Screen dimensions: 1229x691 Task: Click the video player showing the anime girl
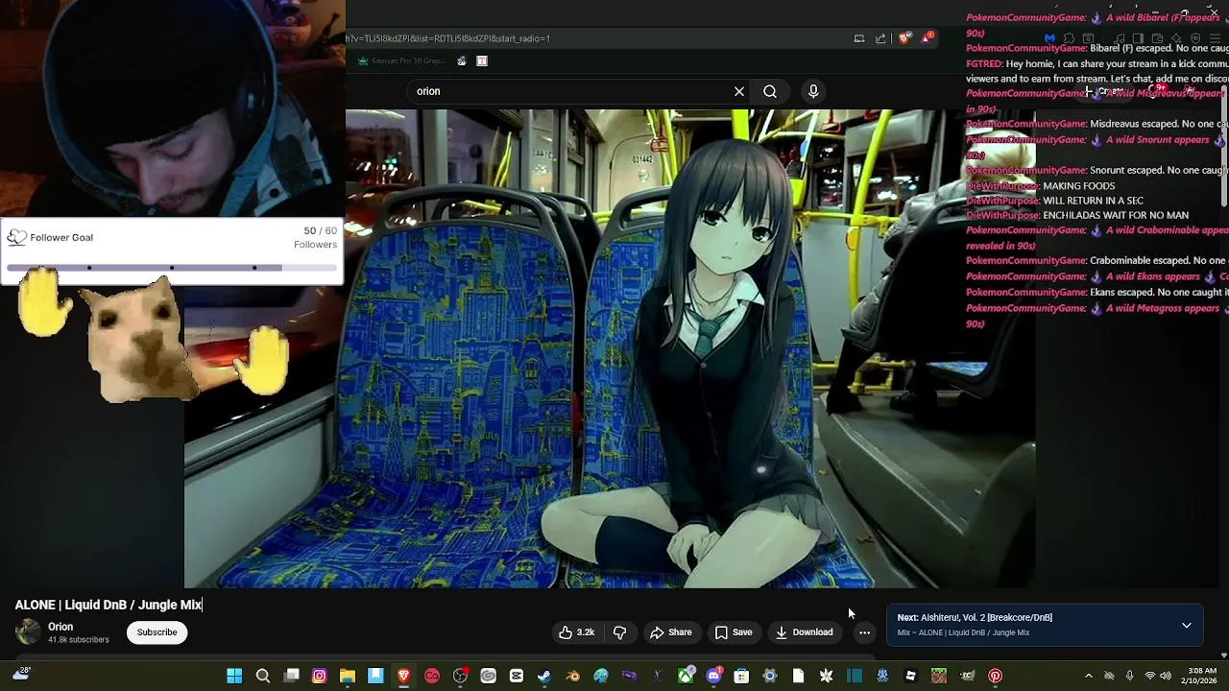click(x=610, y=347)
